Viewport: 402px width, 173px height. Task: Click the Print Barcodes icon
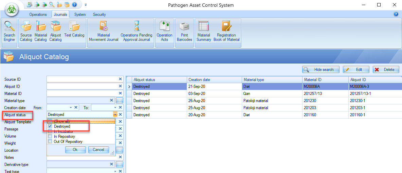point(184,31)
